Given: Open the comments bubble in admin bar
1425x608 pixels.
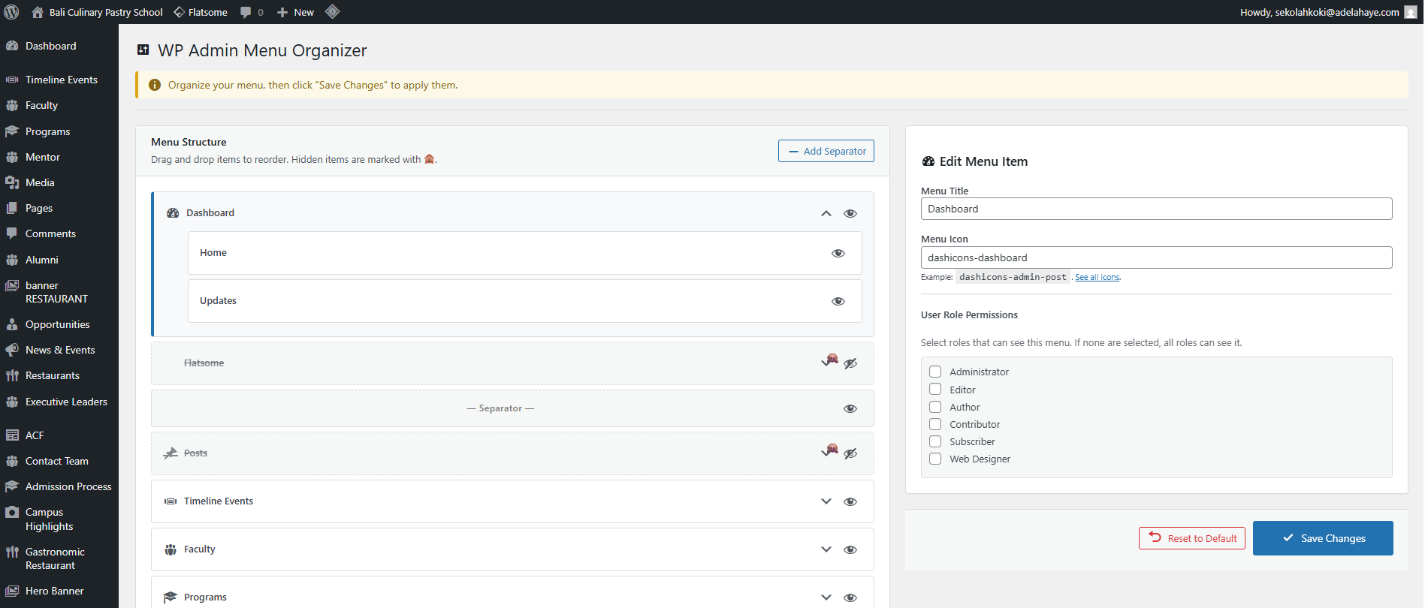Looking at the screenshot, I should coord(246,12).
